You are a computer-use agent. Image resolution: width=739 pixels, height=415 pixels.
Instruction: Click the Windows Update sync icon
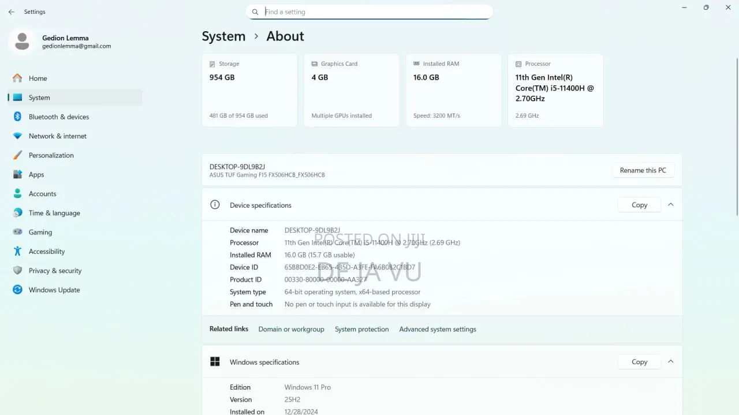[x=17, y=290]
